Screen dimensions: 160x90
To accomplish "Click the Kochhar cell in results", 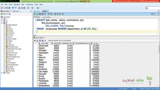I will pos(43,69).
